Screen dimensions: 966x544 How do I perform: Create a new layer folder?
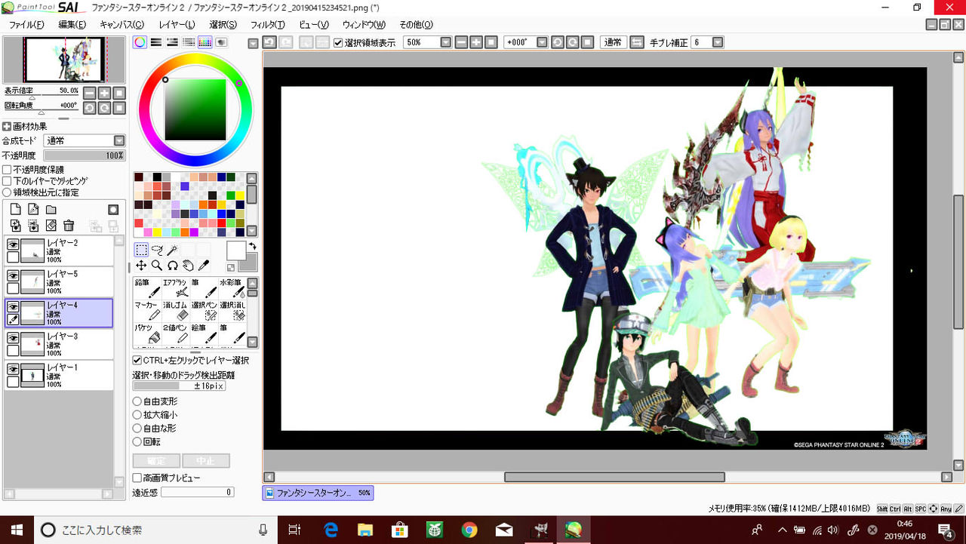point(51,209)
